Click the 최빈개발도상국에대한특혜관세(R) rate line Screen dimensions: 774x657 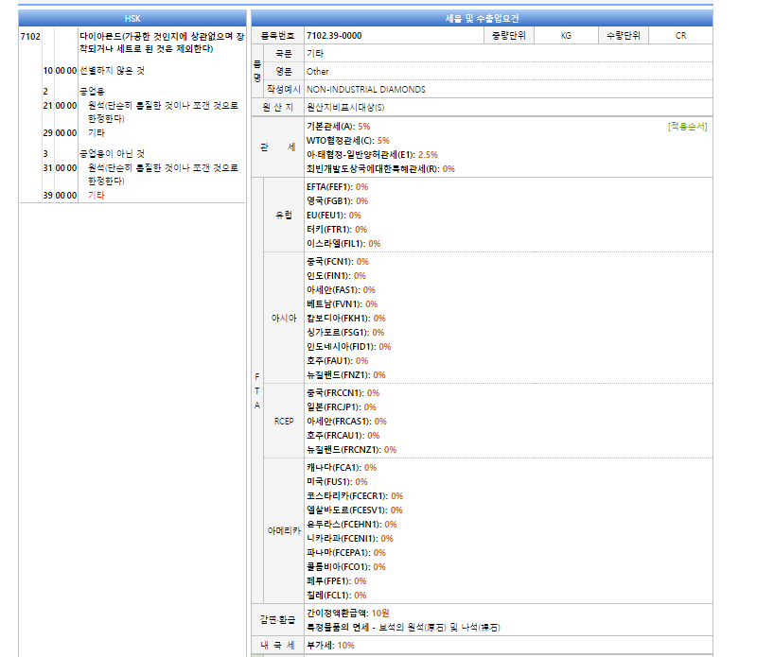[x=380, y=168]
